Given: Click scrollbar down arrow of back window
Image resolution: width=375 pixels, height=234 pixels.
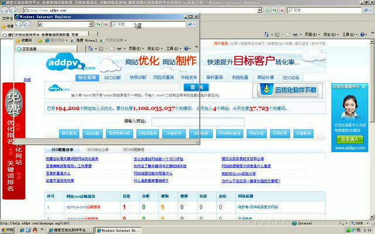Looking at the screenshot, I should pos(372,217).
